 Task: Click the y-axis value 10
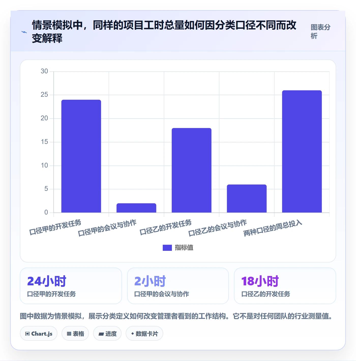(x=44, y=166)
